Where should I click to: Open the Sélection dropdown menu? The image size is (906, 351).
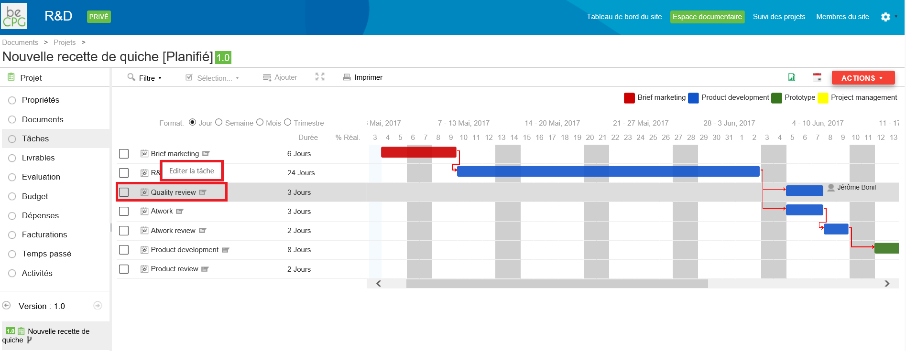[x=212, y=78]
